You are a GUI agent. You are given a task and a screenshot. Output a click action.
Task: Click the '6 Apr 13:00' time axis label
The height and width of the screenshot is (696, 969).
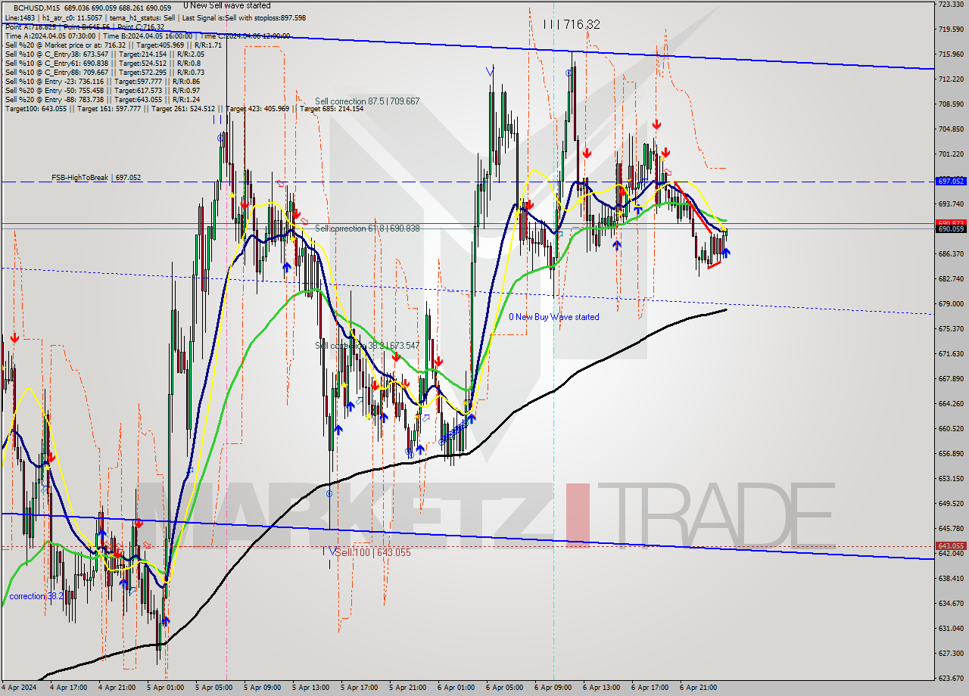[602, 688]
